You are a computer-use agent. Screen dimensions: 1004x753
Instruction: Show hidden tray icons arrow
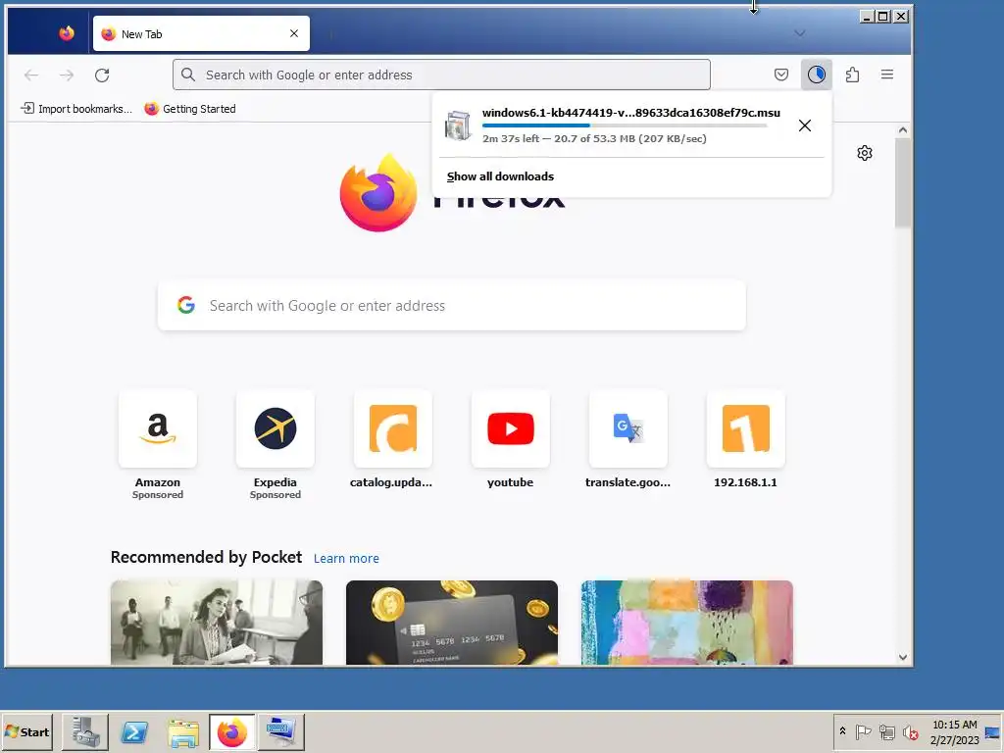click(842, 731)
